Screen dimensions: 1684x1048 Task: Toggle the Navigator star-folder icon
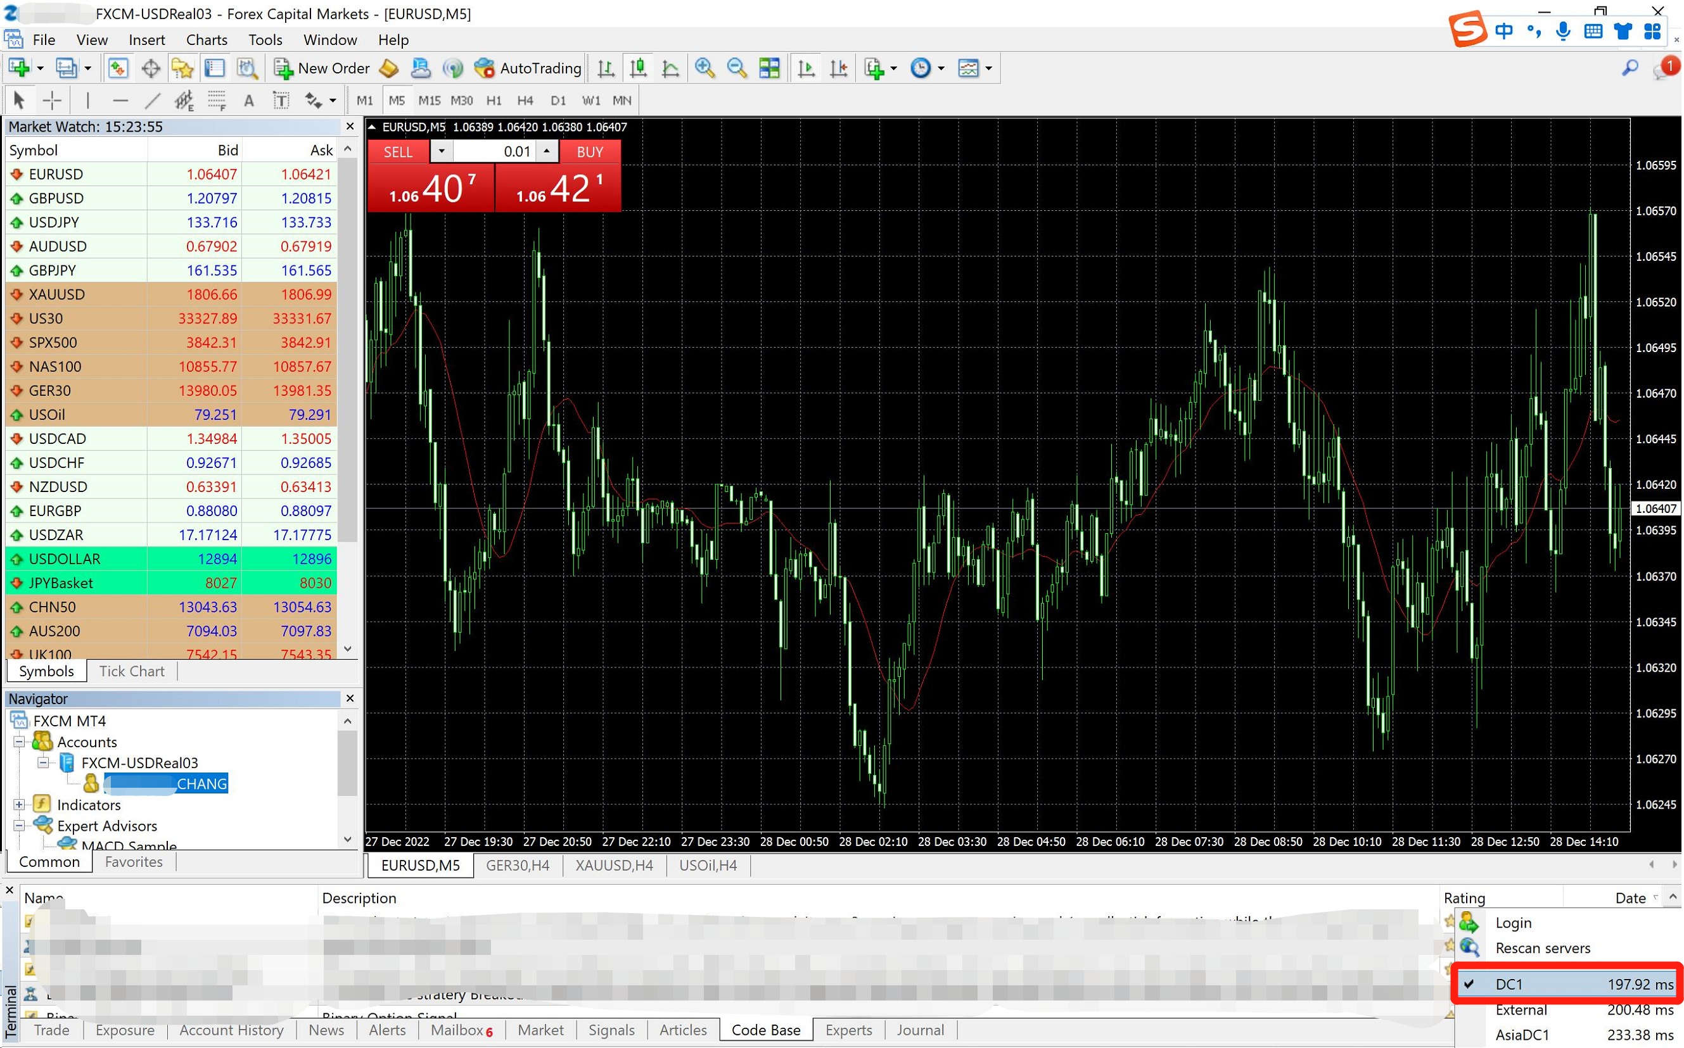[182, 68]
